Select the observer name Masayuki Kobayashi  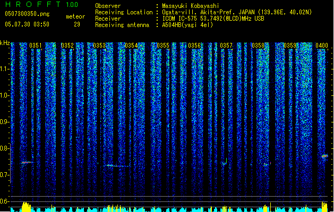[x=191, y=6]
